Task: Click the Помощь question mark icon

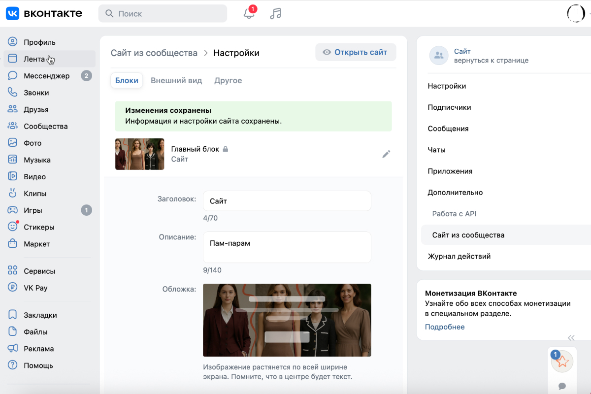Action: [x=13, y=365]
